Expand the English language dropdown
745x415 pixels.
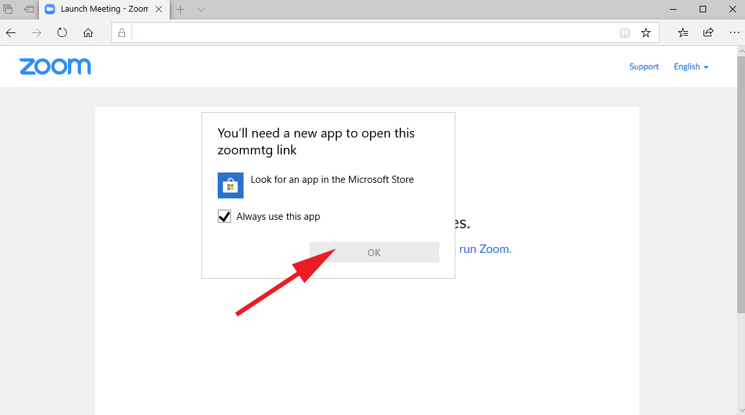691,67
